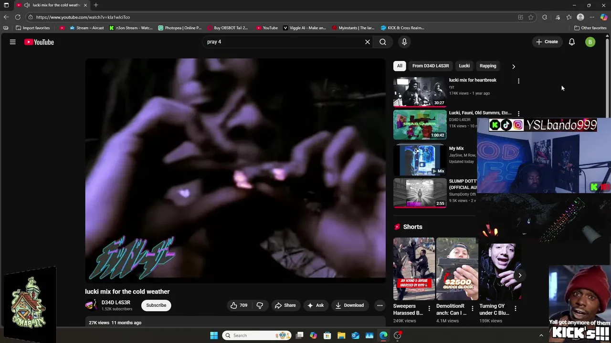View site information lock icon

click(31, 17)
